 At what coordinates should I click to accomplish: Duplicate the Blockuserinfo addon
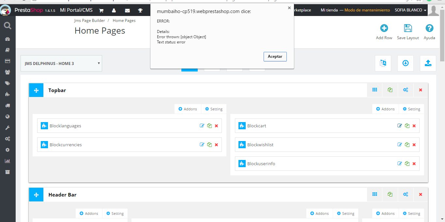pyautogui.click(x=407, y=164)
